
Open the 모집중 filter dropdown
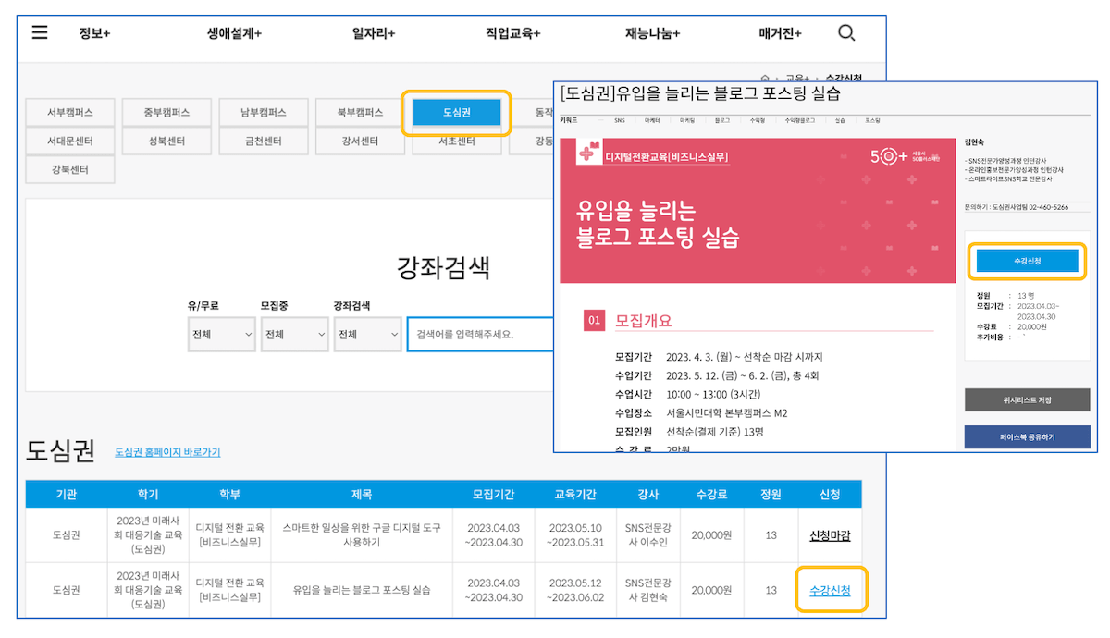click(294, 334)
